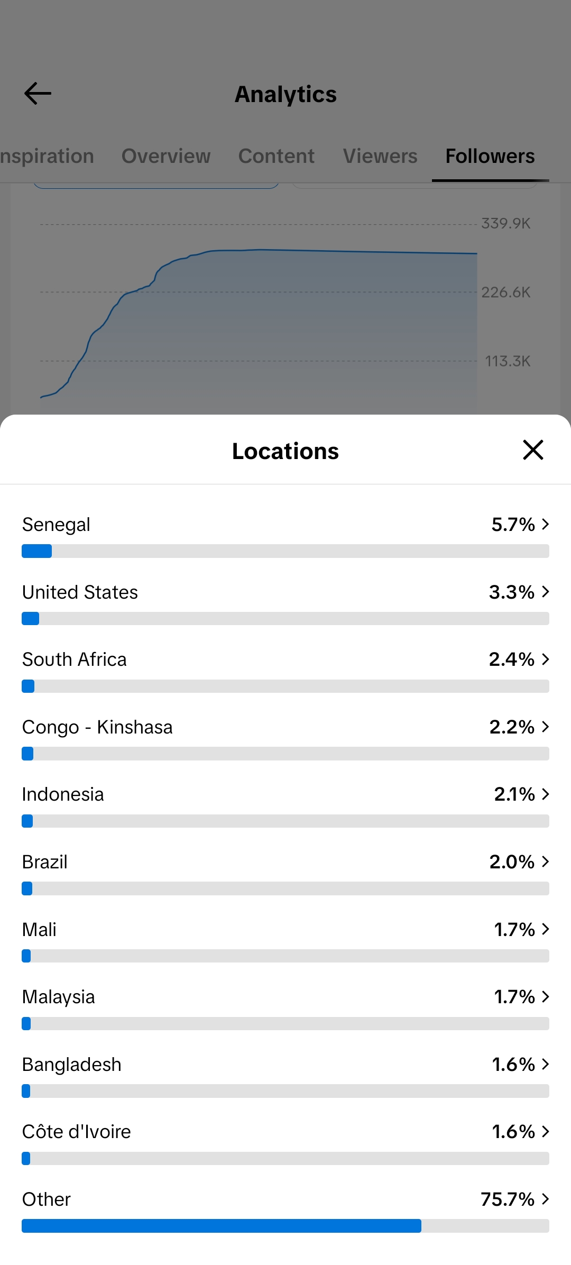Tap the Bangladesh 1.6% value
Image resolution: width=571 pixels, height=1265 pixels.
[x=513, y=1064]
